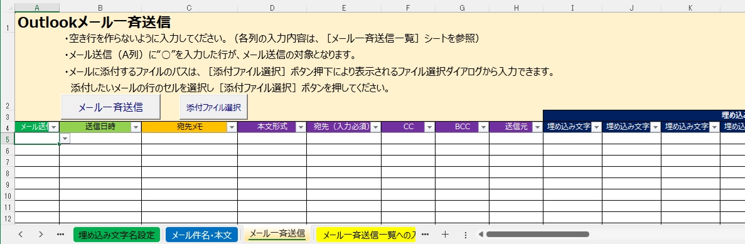Viewport: 745px width, 244px height.
Task: Click the active cell A5
Action: [x=37, y=138]
